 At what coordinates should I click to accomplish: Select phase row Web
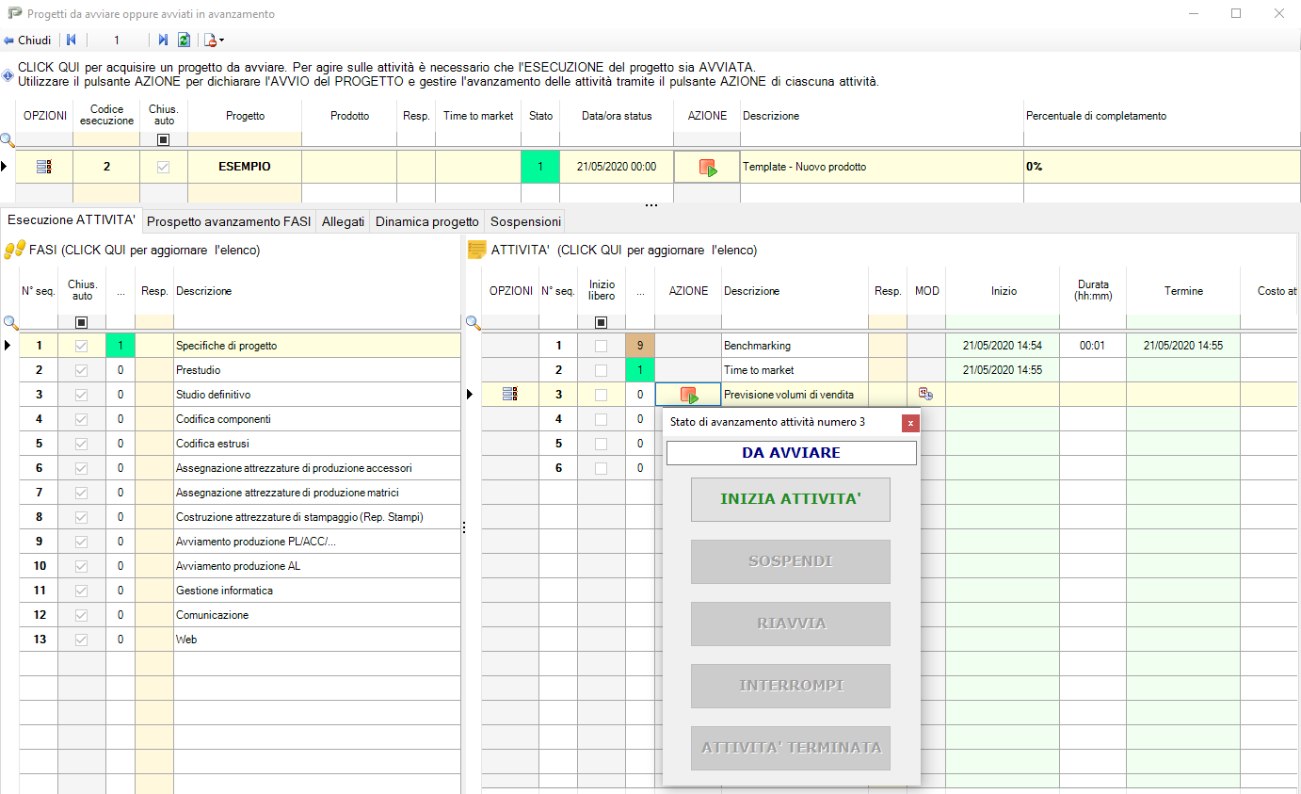pyautogui.click(x=240, y=640)
